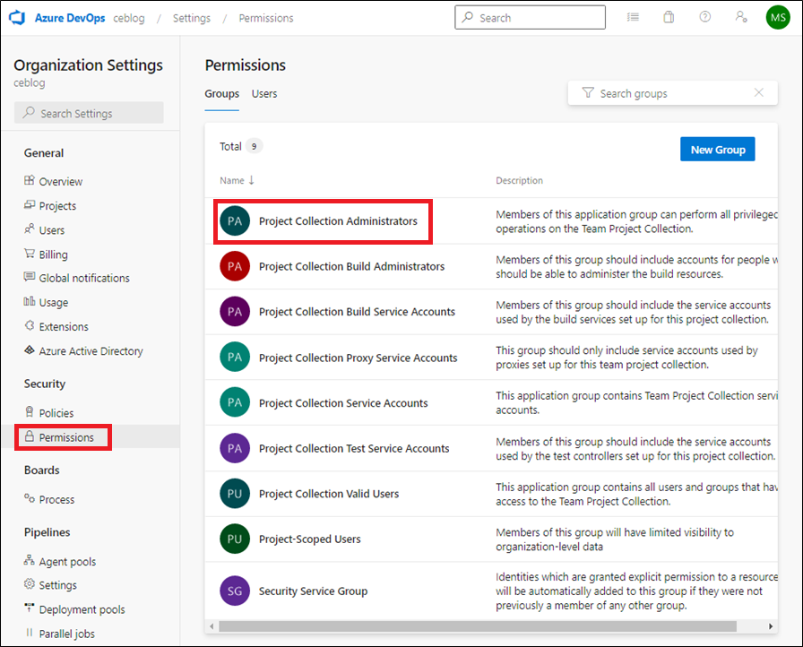This screenshot has width=803, height=647.
Task: Open the help question mark icon
Action: pos(705,17)
